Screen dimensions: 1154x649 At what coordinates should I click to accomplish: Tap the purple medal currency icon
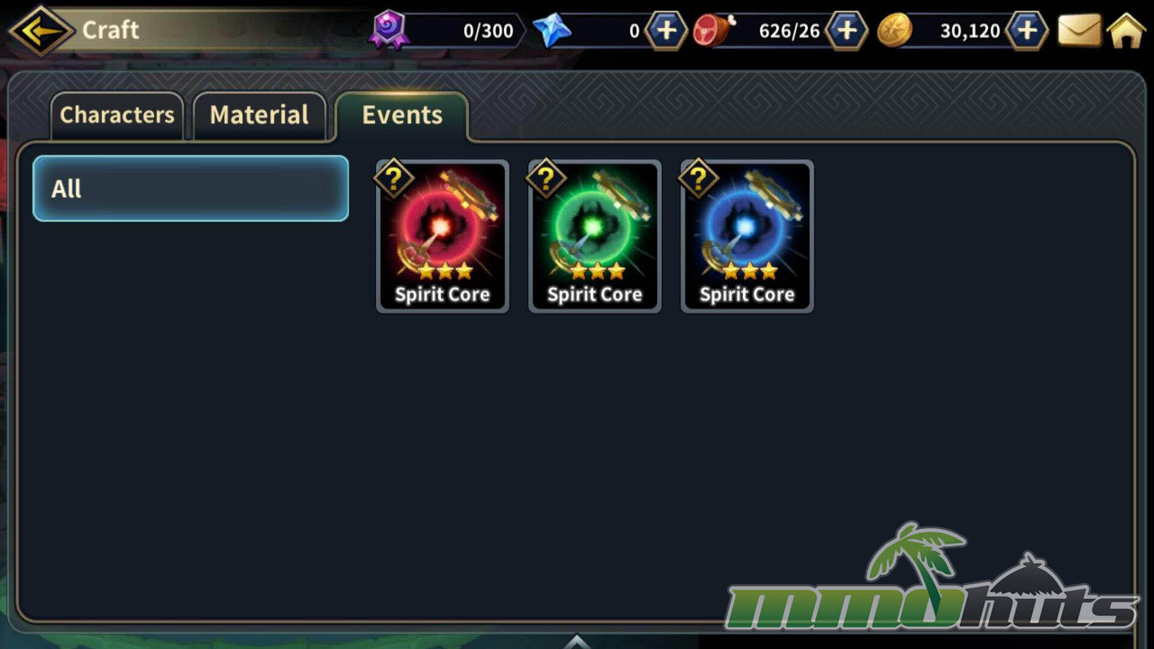[x=389, y=29]
